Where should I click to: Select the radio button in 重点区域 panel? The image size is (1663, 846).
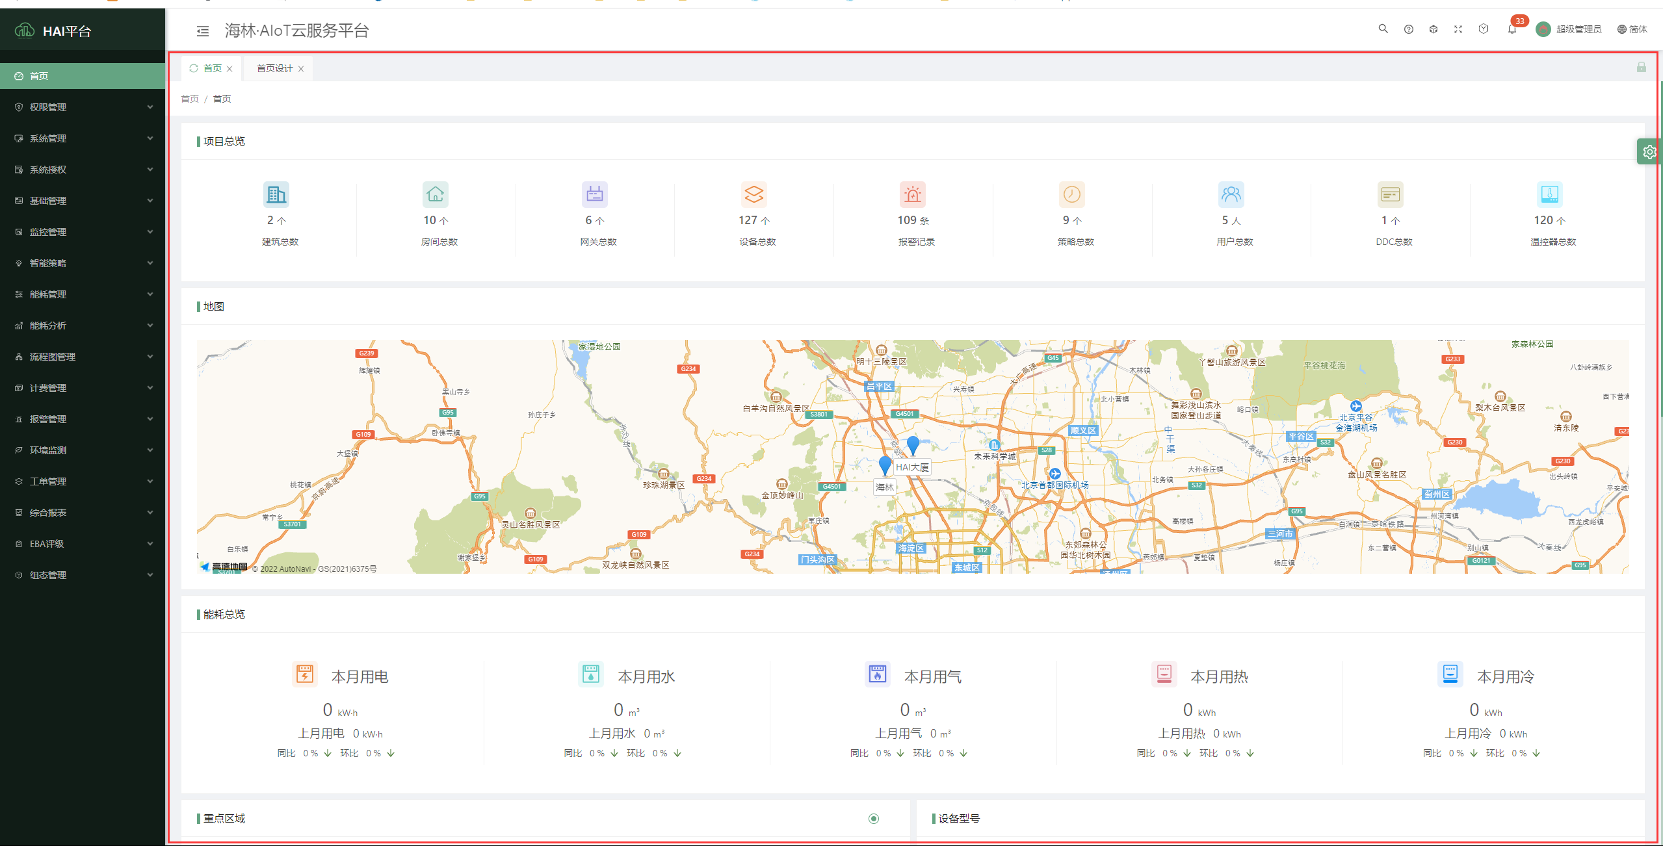874,819
